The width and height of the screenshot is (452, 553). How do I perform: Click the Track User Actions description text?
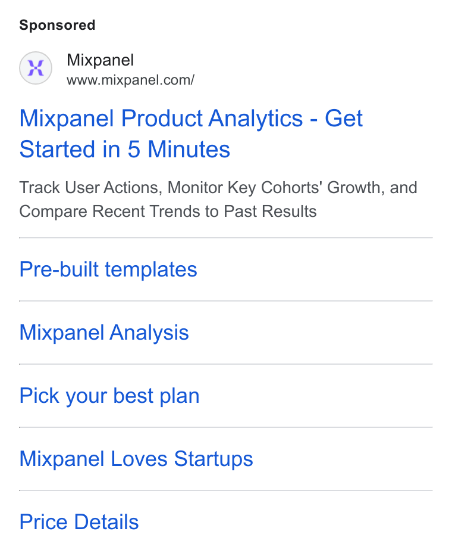[x=218, y=188]
